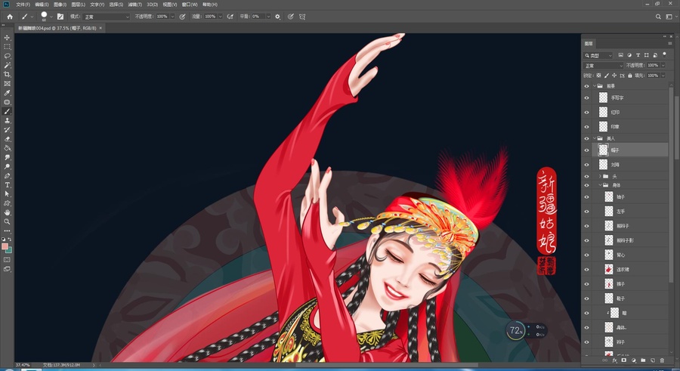Open the Layers panel menu icon

[x=670, y=43]
